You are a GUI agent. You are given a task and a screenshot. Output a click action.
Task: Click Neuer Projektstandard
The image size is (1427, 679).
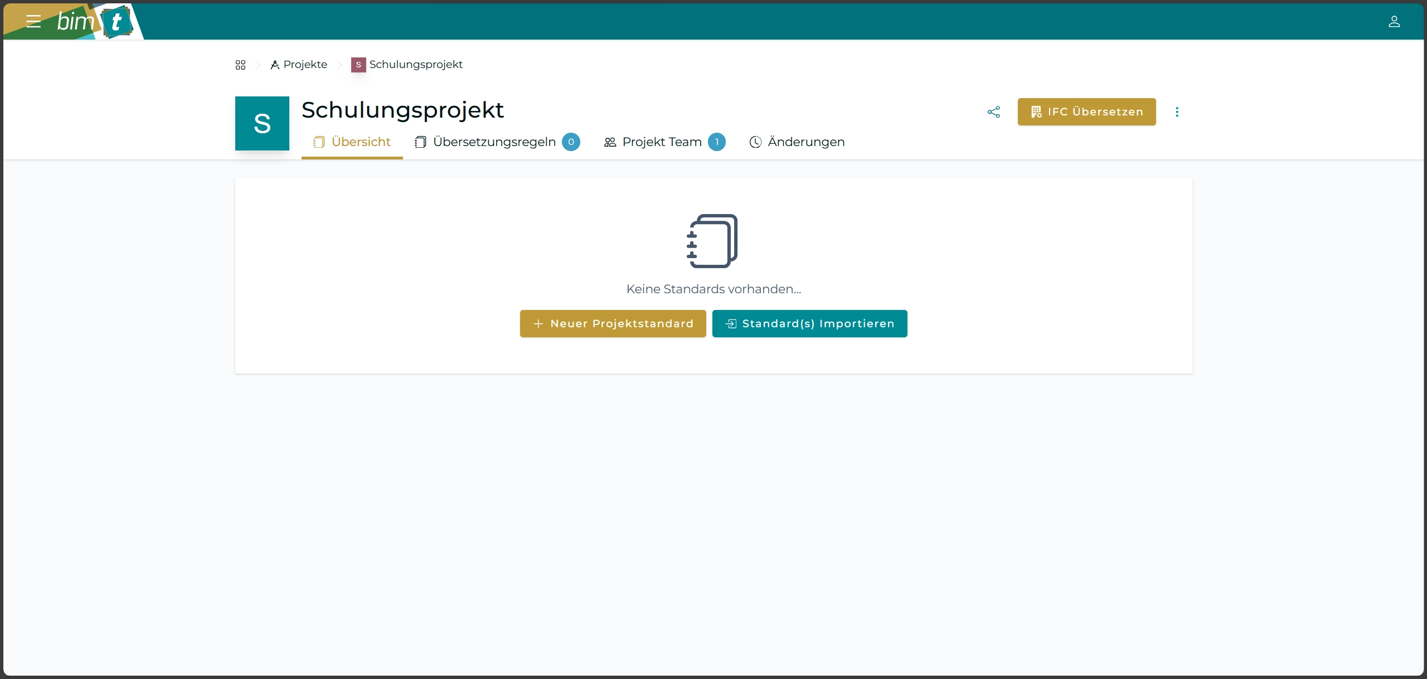(x=612, y=323)
